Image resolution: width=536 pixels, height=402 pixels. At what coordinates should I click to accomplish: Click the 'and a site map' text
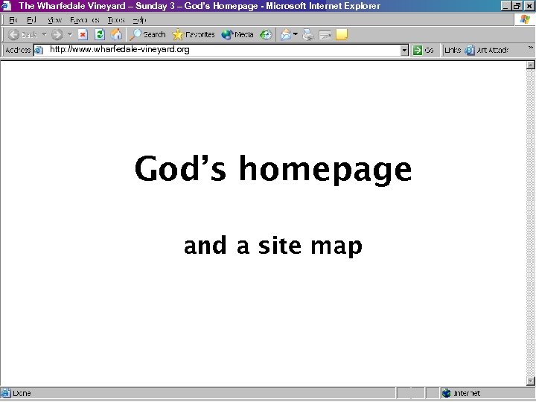(x=273, y=246)
